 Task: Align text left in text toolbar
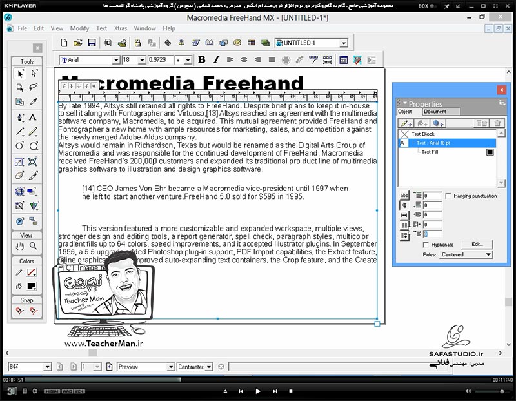click(230, 59)
